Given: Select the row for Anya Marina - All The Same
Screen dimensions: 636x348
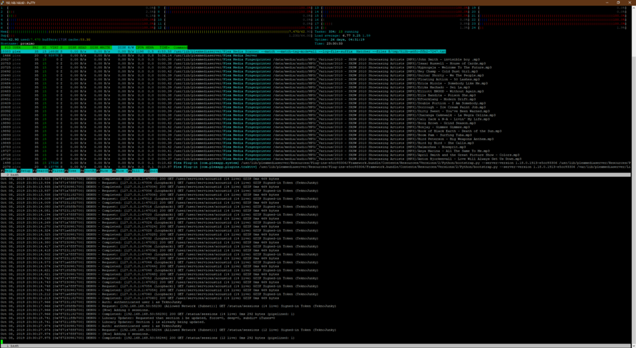Looking at the screenshot, I should [247, 151].
